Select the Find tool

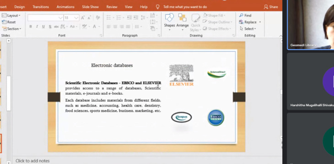coord(245,15)
